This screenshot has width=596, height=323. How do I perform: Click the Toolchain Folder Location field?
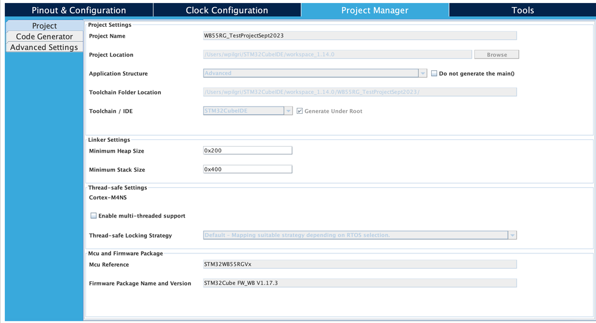click(360, 92)
